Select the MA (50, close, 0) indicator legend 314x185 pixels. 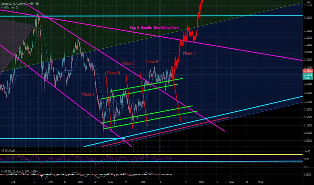tap(9, 7)
